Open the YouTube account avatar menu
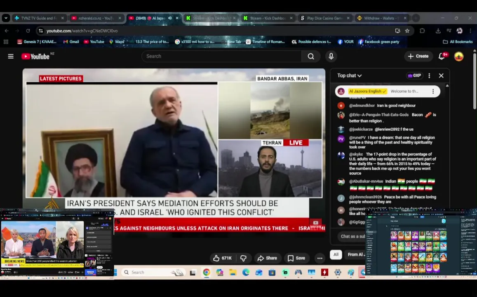Viewport: 477px width, 297px height. (459, 56)
